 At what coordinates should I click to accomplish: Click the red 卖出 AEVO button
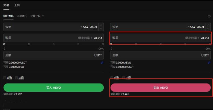160,88
